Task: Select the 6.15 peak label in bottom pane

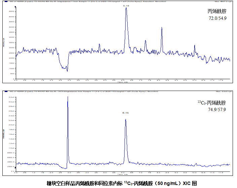Action: [126, 113]
